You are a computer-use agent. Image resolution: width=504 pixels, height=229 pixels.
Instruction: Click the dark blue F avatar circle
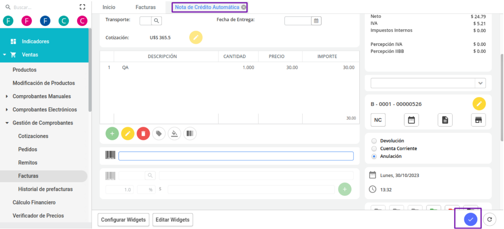[45, 21]
